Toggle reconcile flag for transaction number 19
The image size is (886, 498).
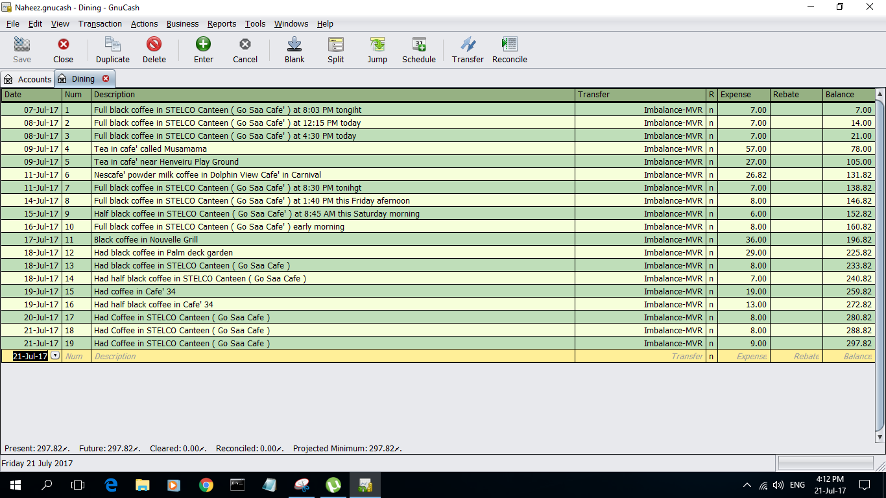coord(712,343)
